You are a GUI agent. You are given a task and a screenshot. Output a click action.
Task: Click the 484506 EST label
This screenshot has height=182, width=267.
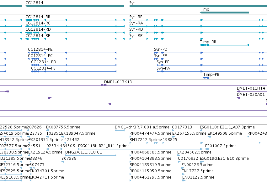click(67, 146)
